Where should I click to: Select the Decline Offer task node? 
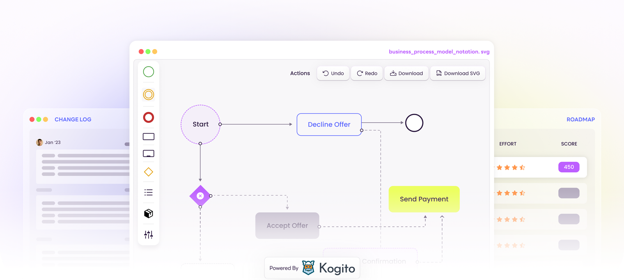(x=329, y=125)
